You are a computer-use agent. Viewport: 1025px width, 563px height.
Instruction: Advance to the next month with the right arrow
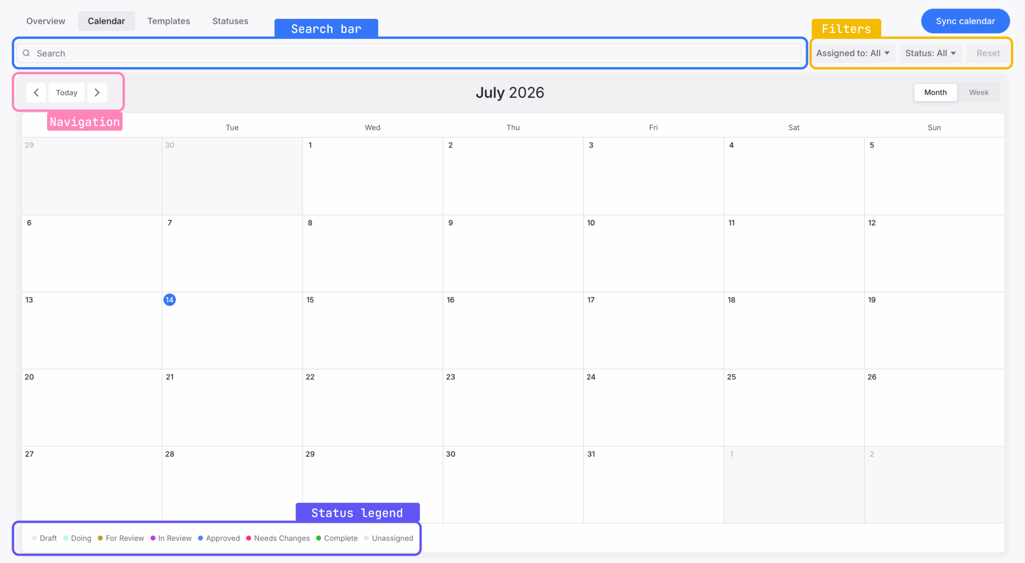97,92
